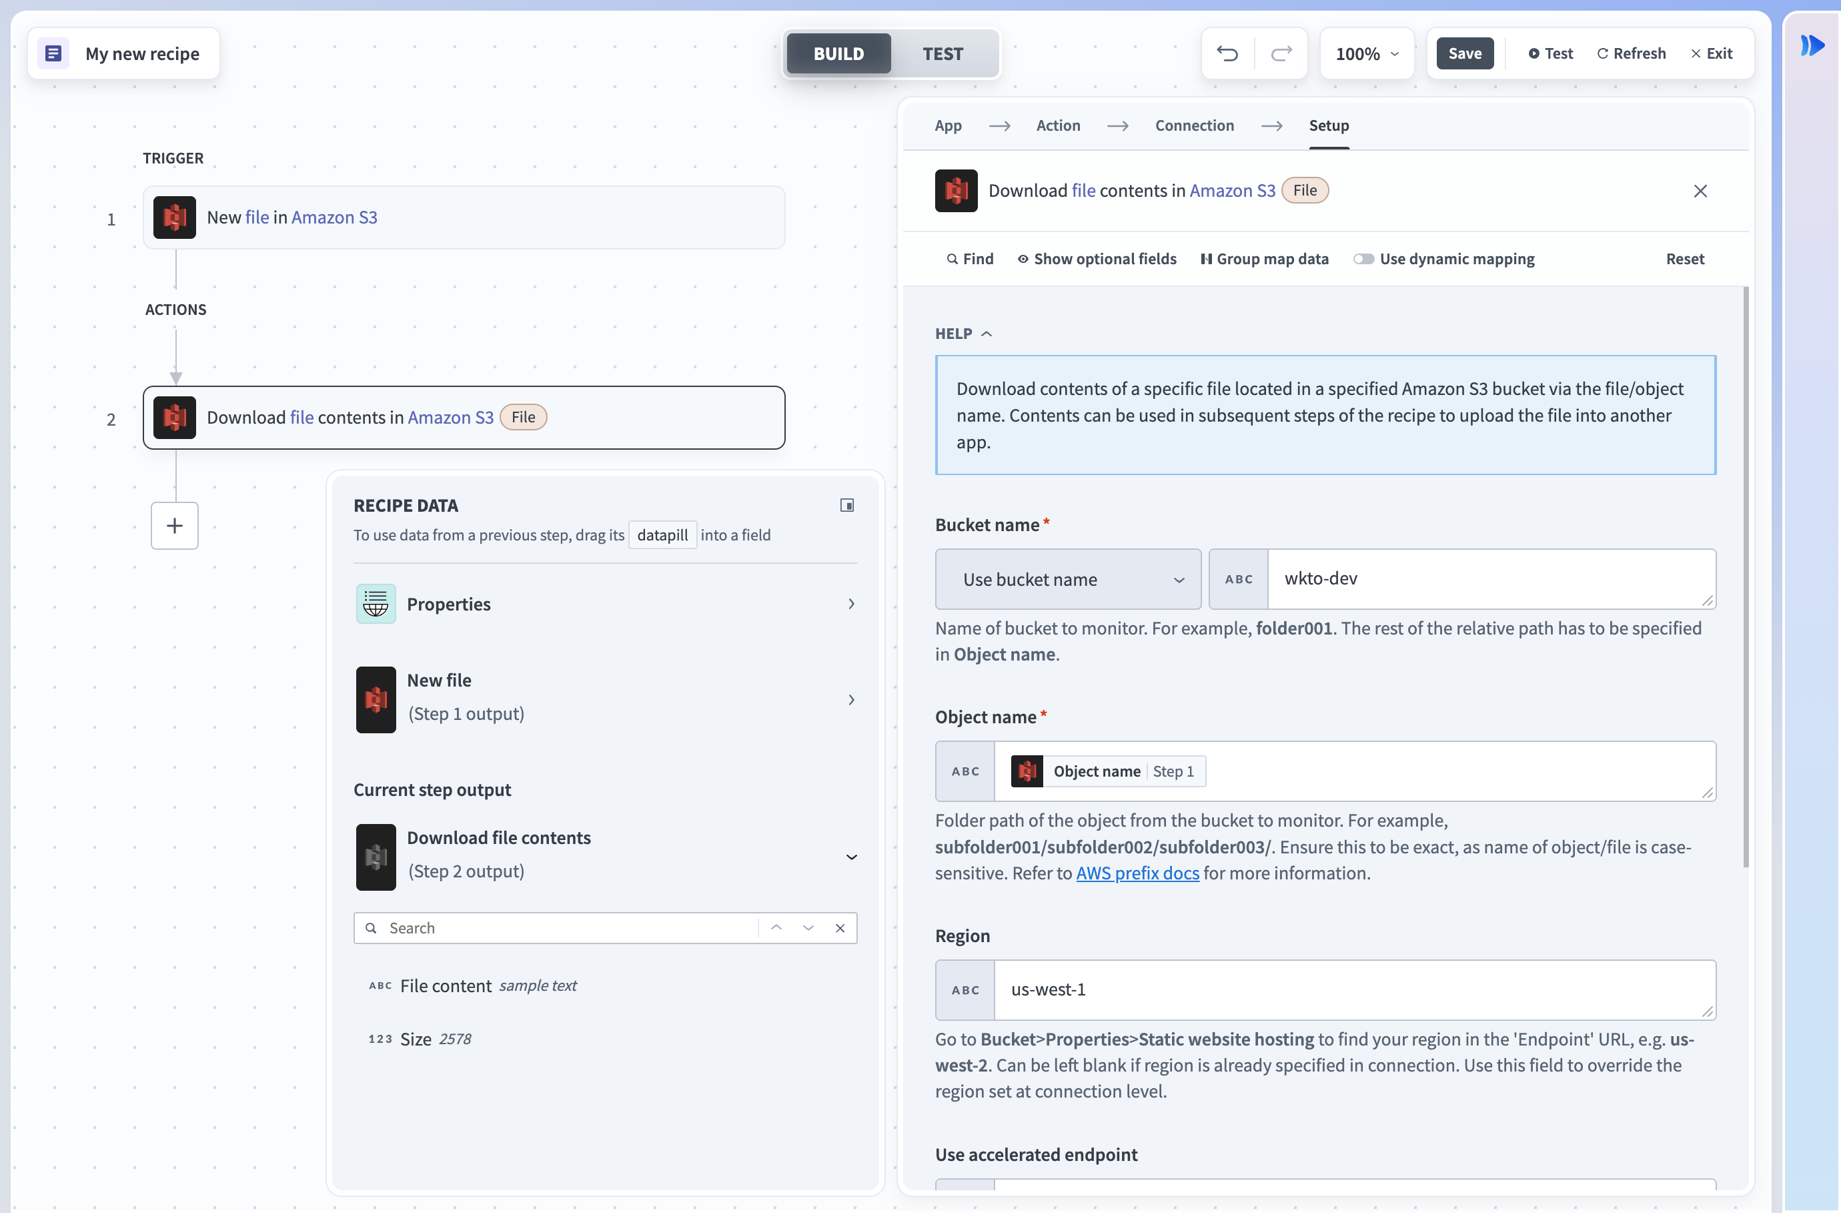The image size is (1841, 1213).
Task: Clear the Recipe Data search box
Action: tap(840, 927)
